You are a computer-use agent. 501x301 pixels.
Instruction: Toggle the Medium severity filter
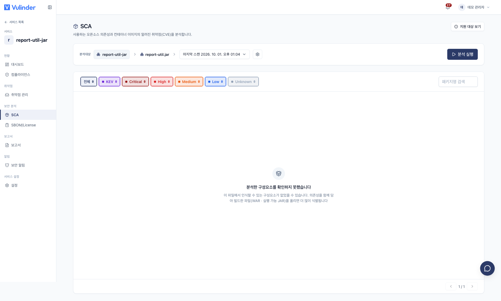[189, 82]
